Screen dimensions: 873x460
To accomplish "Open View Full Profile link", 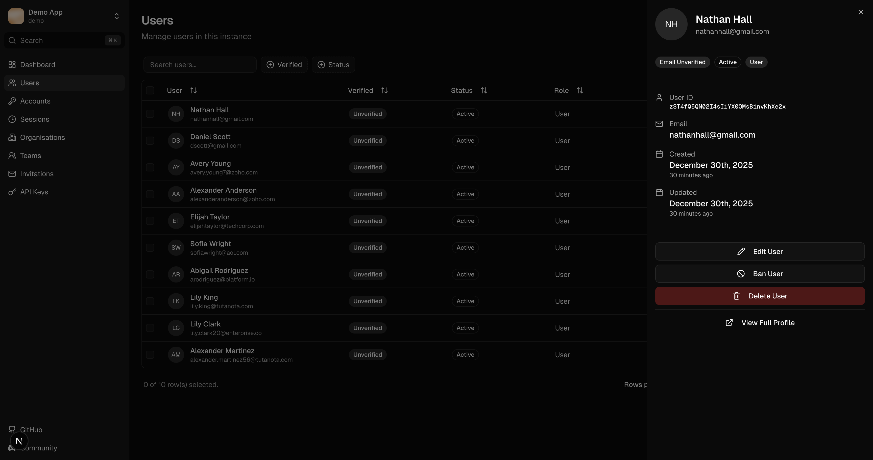I will click(x=760, y=322).
